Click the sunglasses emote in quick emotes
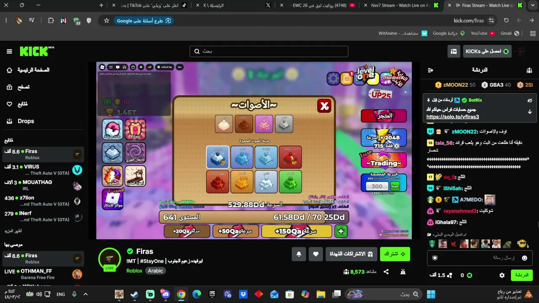This screenshot has width=539, height=303. pos(522,244)
